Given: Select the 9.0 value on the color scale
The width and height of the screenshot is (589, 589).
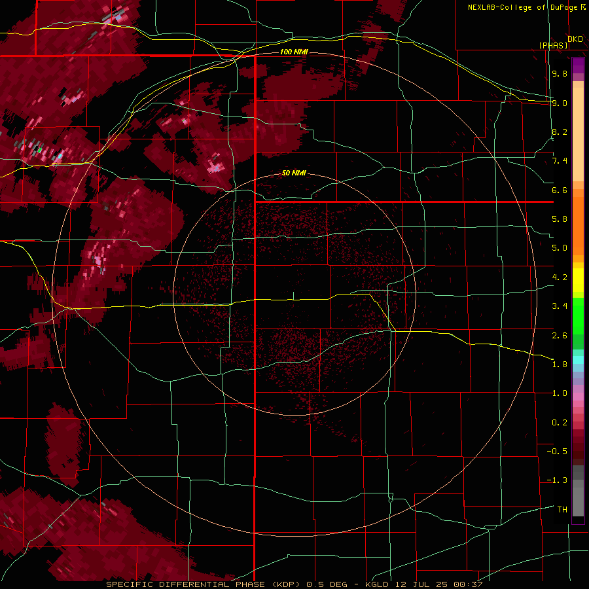Looking at the screenshot, I should [x=560, y=103].
